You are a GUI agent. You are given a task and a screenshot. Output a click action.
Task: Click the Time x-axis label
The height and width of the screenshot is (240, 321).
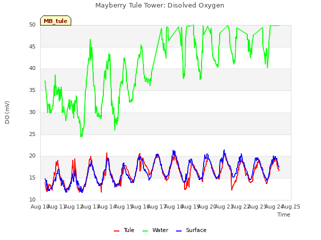pyautogui.click(x=284, y=214)
